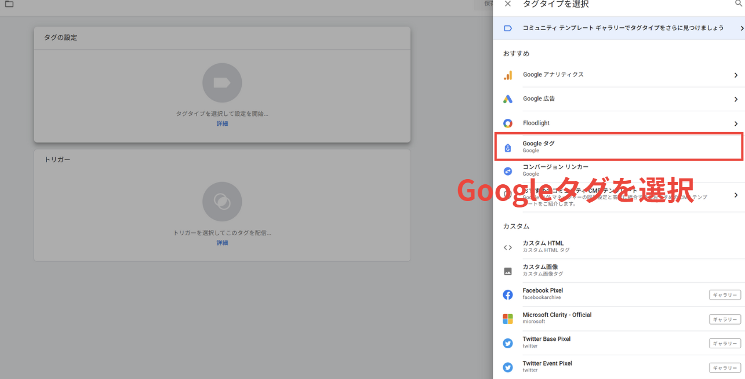The image size is (745, 379).
Task: Click the Facebook Pixel logo icon
Action: click(x=508, y=295)
